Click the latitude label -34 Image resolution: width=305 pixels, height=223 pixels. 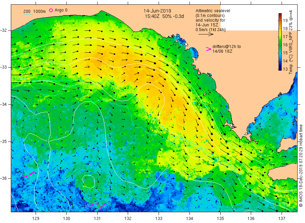(x=3, y=104)
